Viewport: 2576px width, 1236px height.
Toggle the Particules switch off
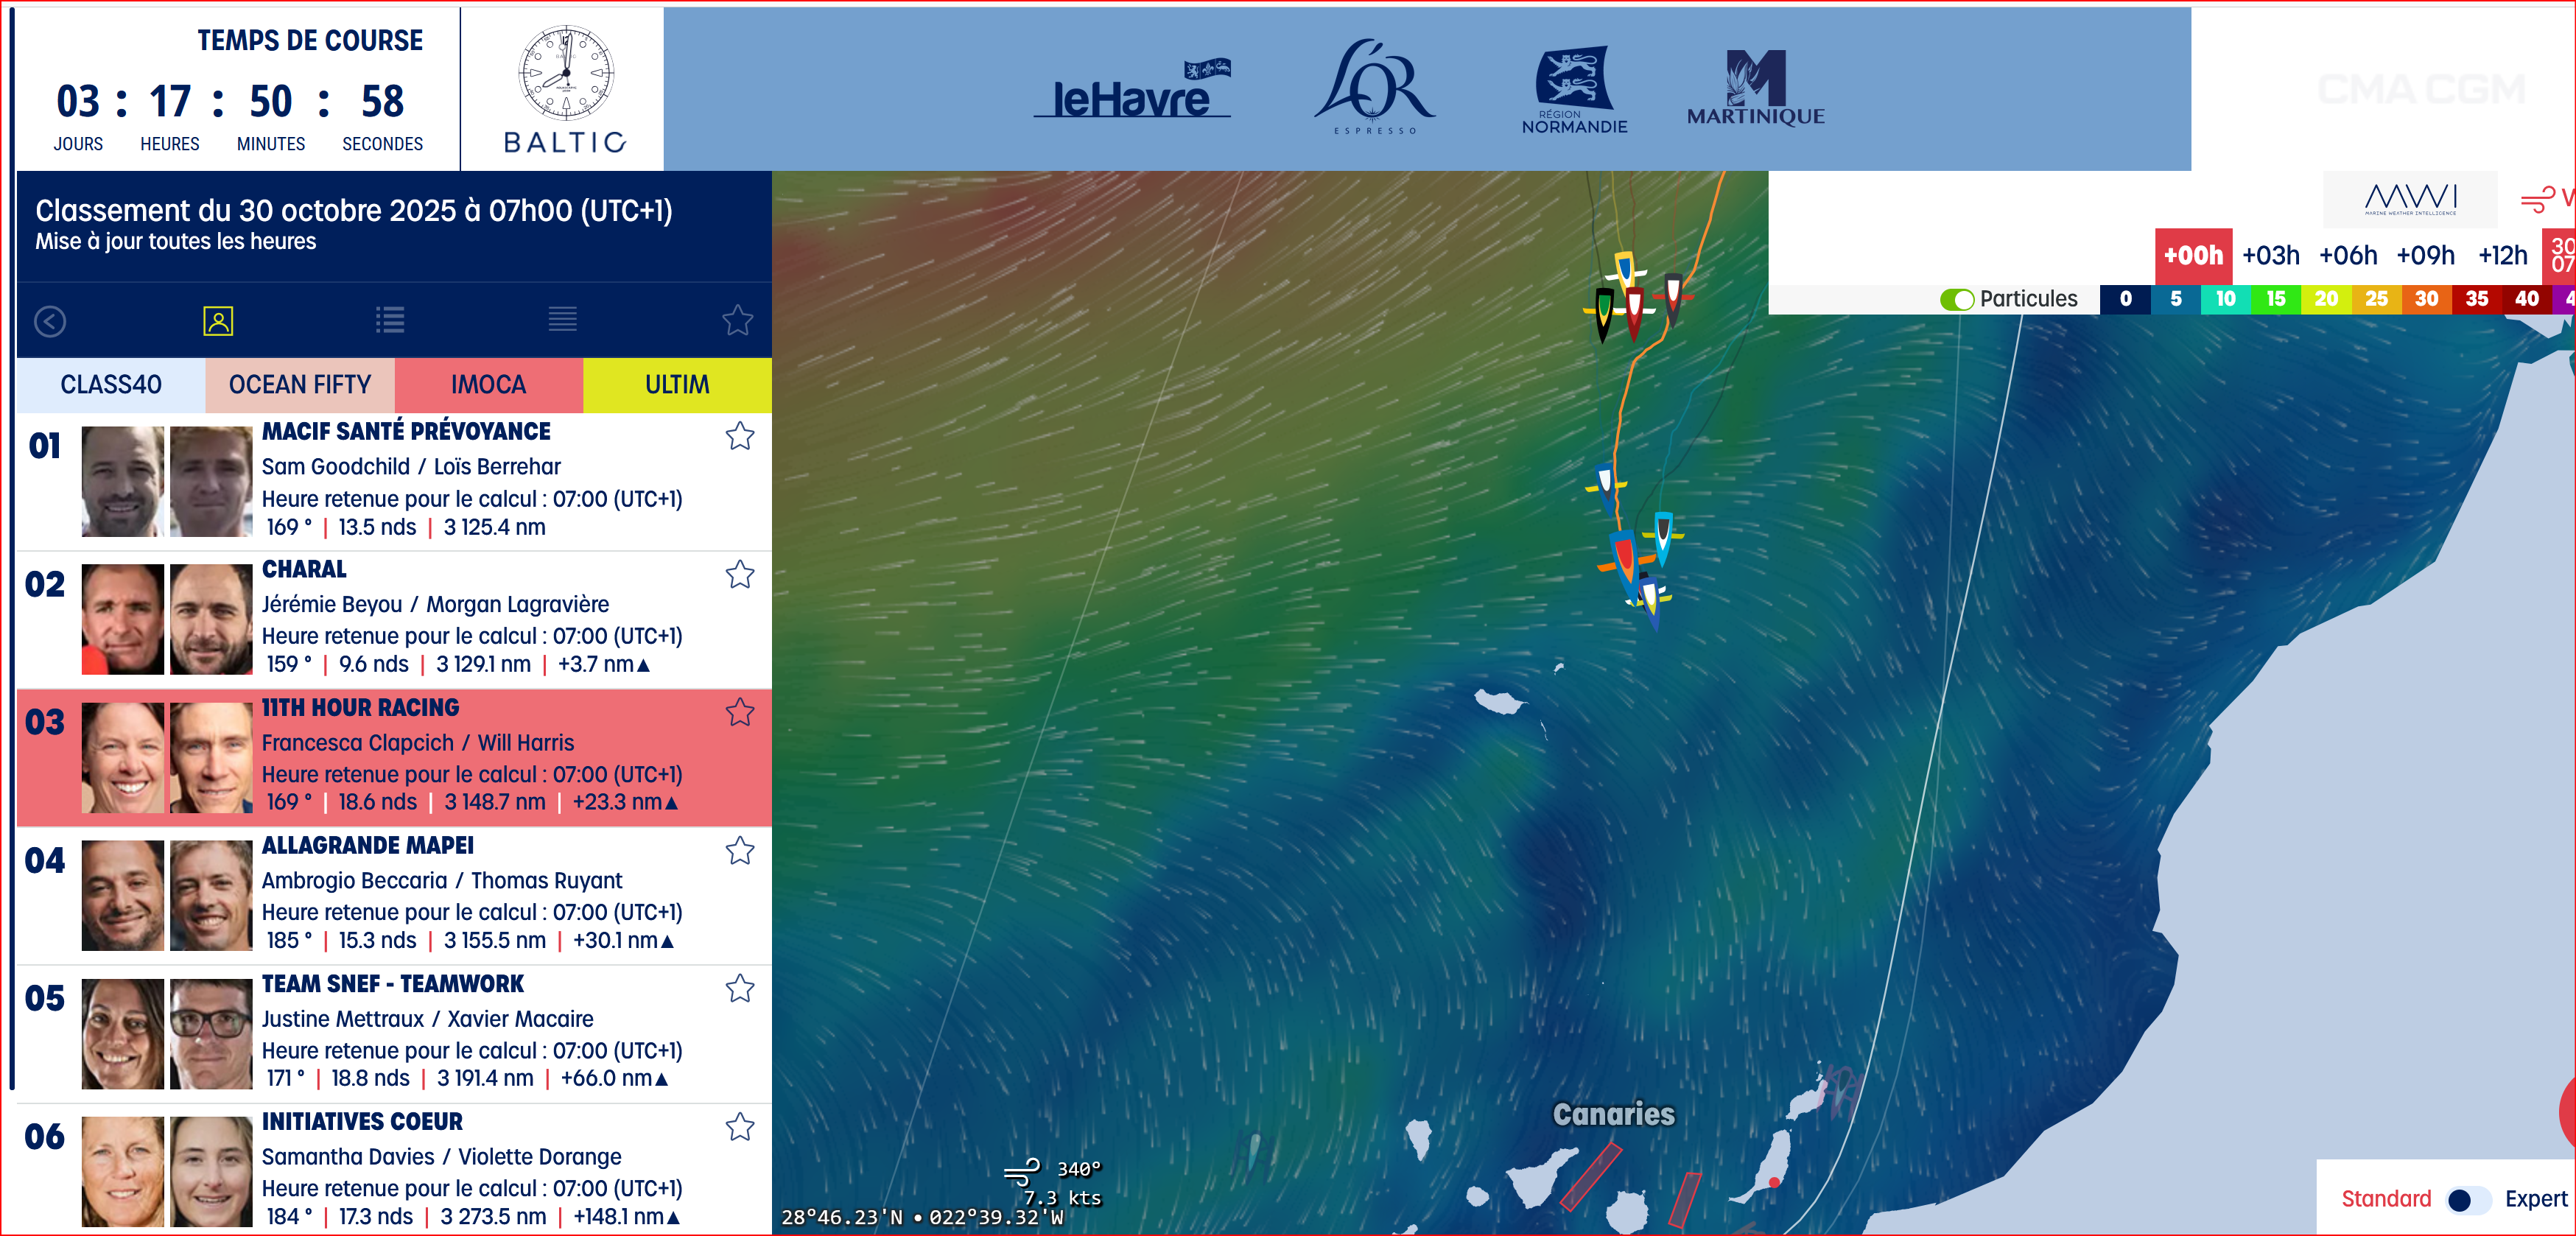(1956, 299)
